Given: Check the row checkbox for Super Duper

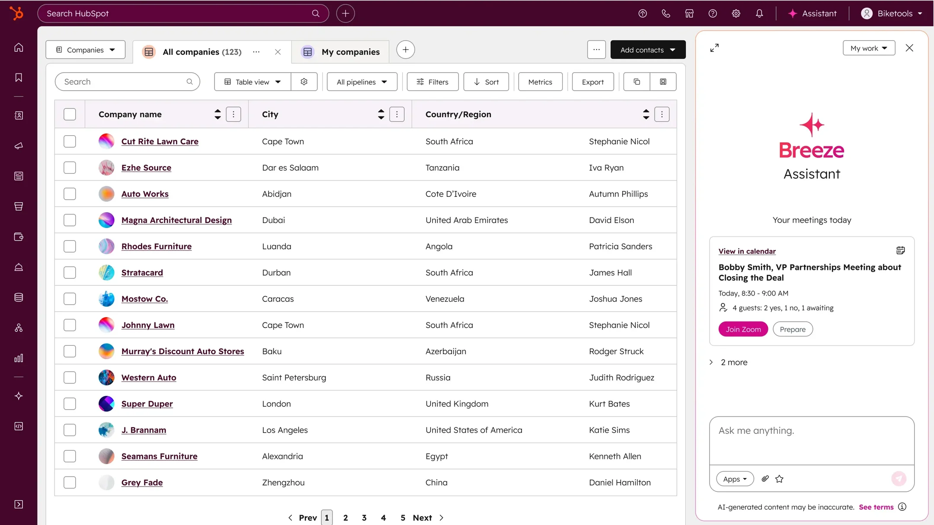Looking at the screenshot, I should click(70, 403).
